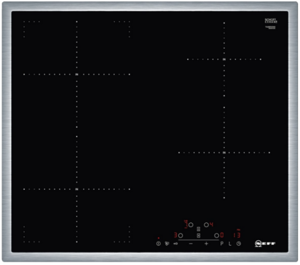
Task: Tap the clock timer icon
Action: (x=239, y=244)
